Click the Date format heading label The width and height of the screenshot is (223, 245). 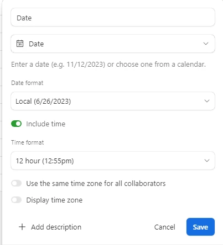27,83
